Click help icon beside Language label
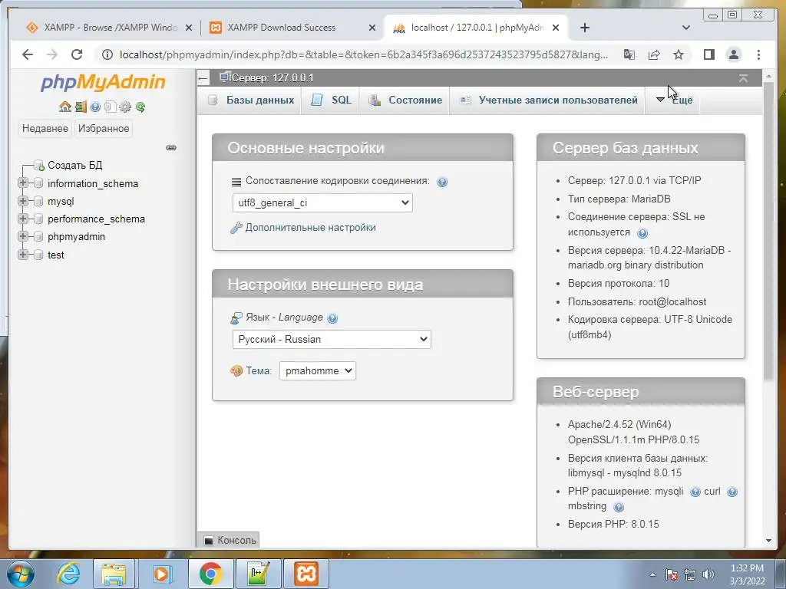 [332, 318]
